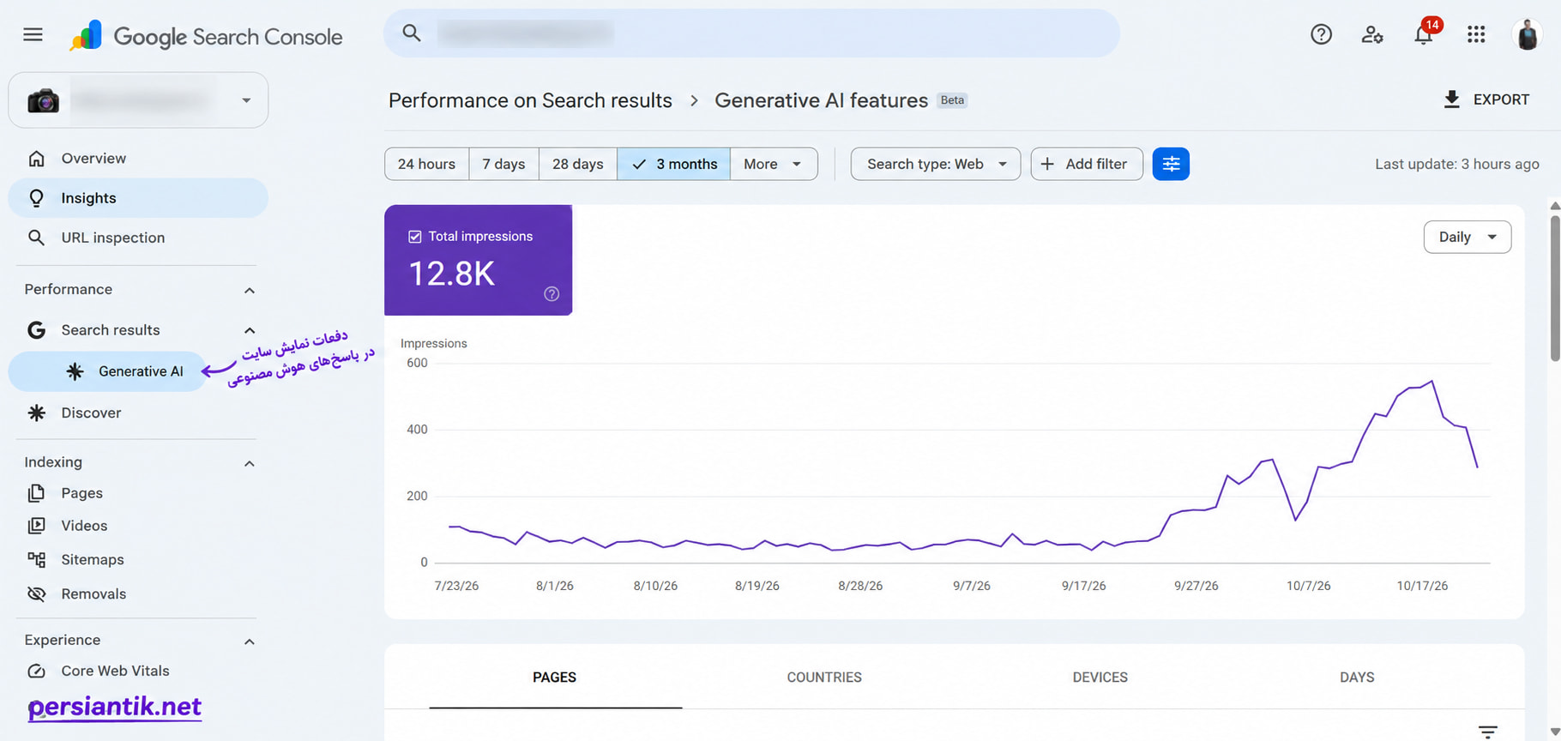Open the blue filter settings button
Image resolution: width=1561 pixels, height=741 pixels.
(x=1171, y=164)
